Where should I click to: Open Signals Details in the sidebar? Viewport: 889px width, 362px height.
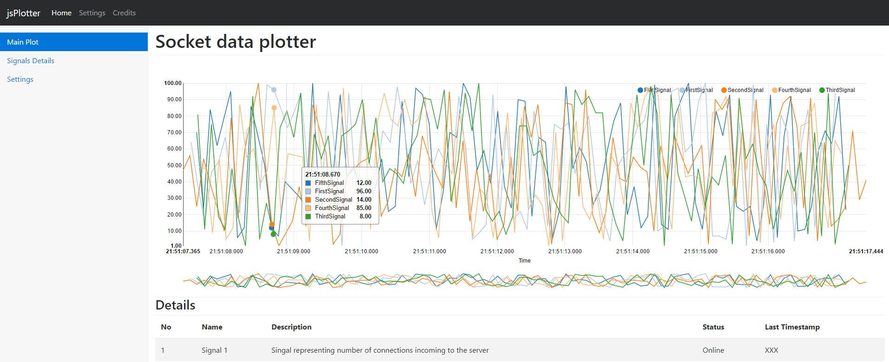click(31, 60)
